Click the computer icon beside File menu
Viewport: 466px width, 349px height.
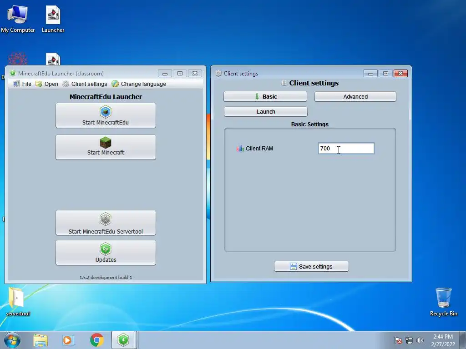coord(17,84)
